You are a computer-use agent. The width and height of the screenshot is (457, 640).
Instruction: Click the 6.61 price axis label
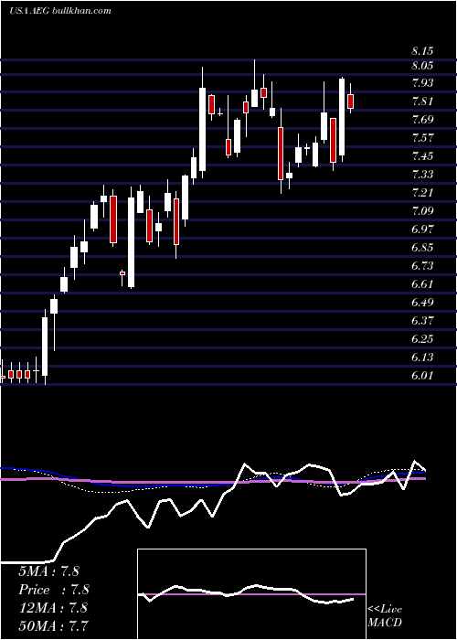(x=422, y=284)
